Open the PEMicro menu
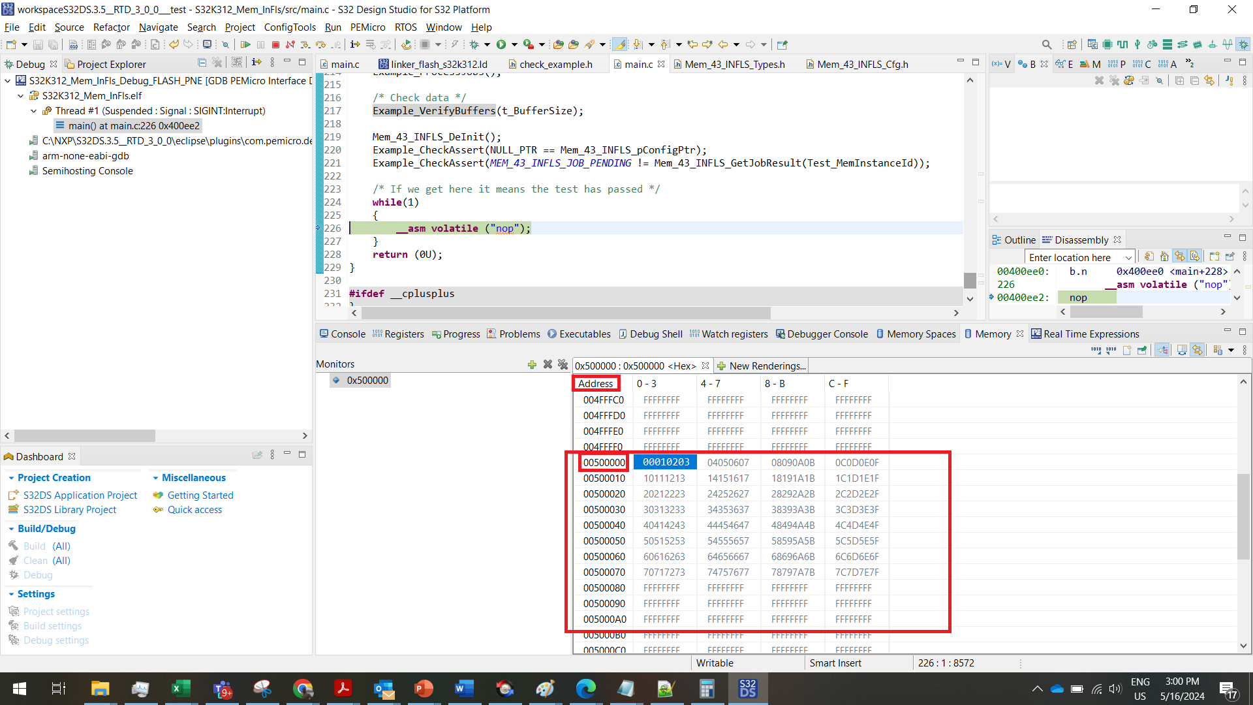This screenshot has width=1253, height=705. coord(367,27)
